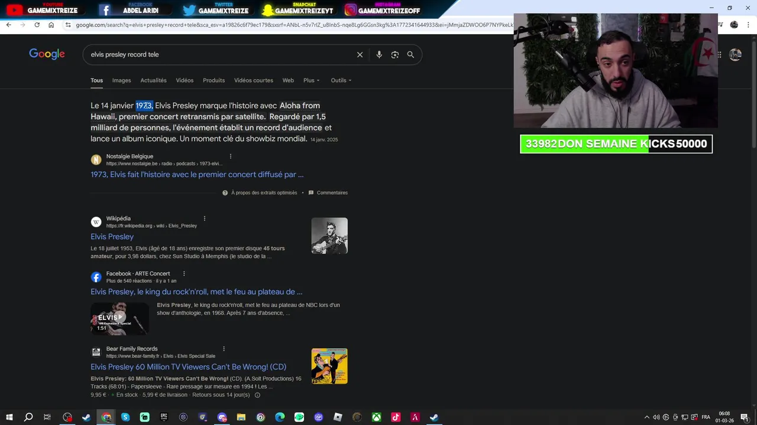This screenshot has width=757, height=425.
Task: Switch to the Vidéos tab
Action: click(x=185, y=80)
